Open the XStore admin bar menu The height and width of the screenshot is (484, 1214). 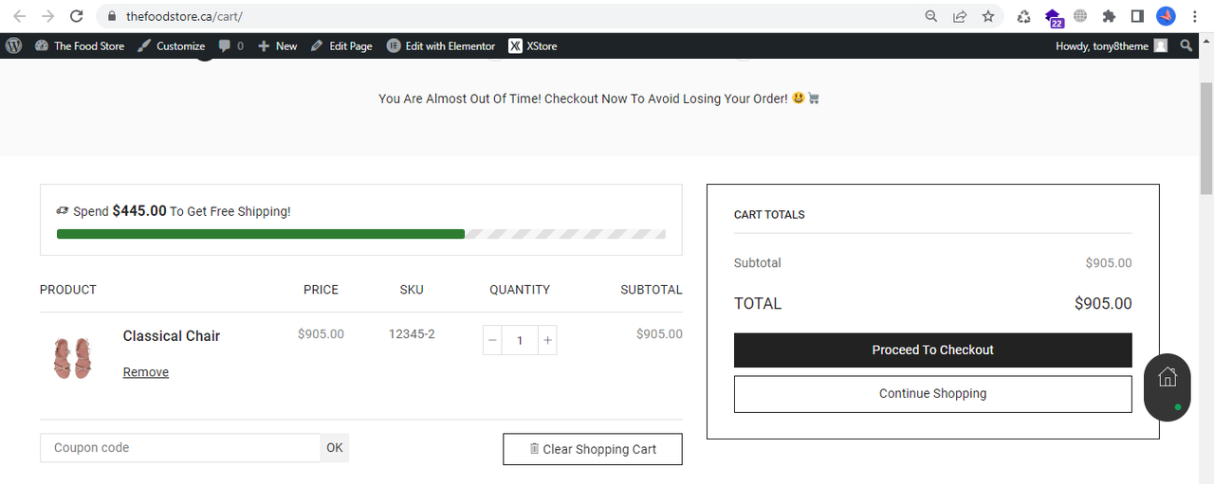(533, 45)
